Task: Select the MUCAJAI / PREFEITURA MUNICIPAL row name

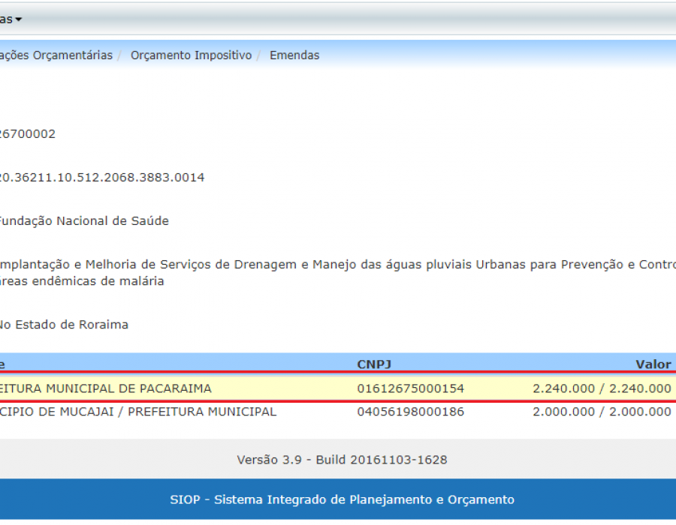Action: [138, 412]
